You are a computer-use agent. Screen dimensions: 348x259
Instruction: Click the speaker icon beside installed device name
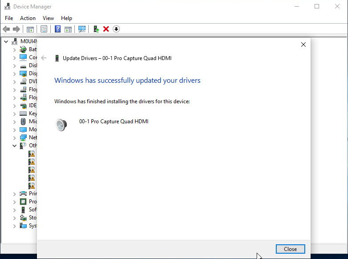tap(61, 125)
